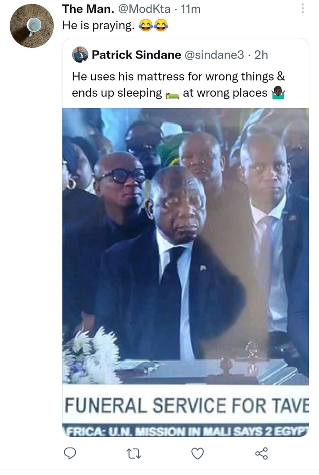Open the quoted tweet text about mattress
Viewport: 319px width, 475px height.
tap(178, 85)
